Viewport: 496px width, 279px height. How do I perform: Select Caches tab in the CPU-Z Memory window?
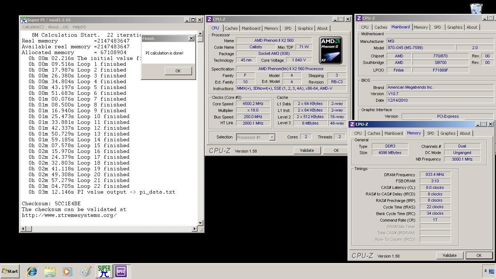(x=374, y=133)
